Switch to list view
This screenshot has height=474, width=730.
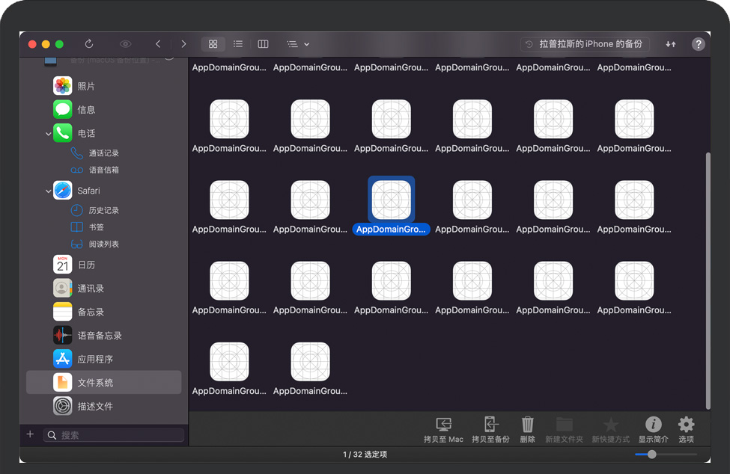click(238, 44)
